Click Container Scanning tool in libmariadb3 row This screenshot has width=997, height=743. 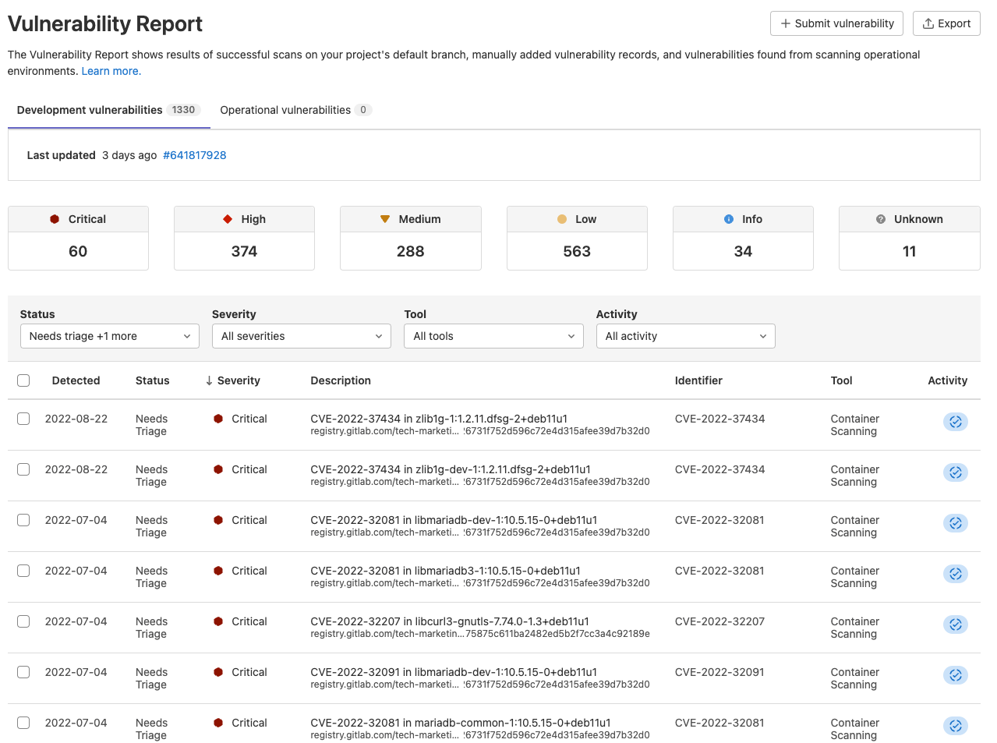click(854, 577)
